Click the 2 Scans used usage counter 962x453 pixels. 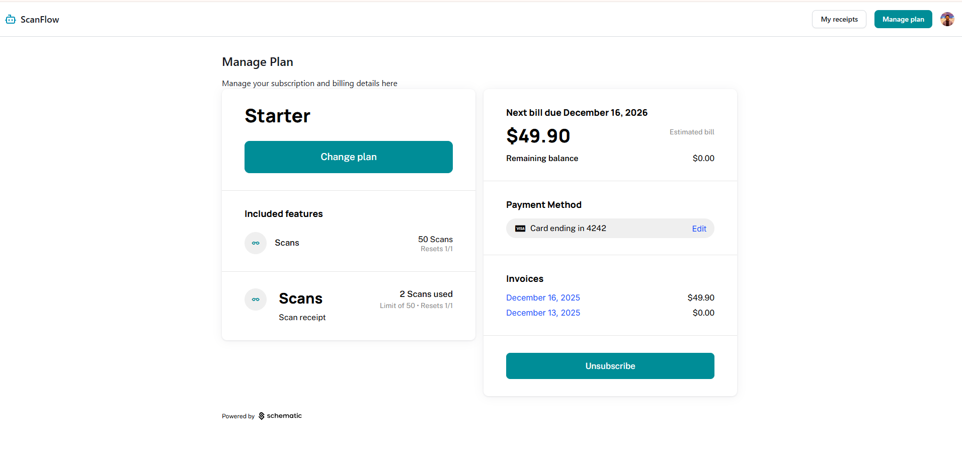[426, 293]
